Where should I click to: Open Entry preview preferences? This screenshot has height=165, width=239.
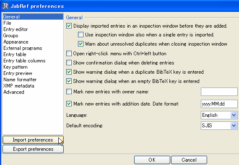pos(33,73)
